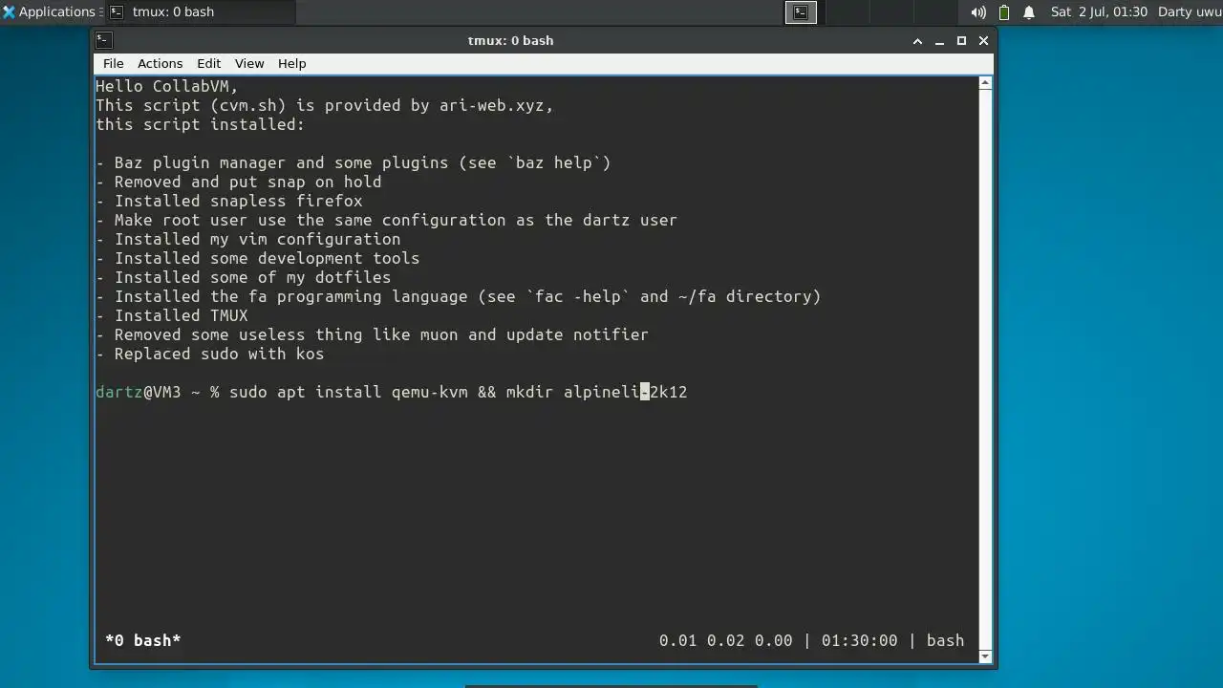Open the File menu

point(113,63)
